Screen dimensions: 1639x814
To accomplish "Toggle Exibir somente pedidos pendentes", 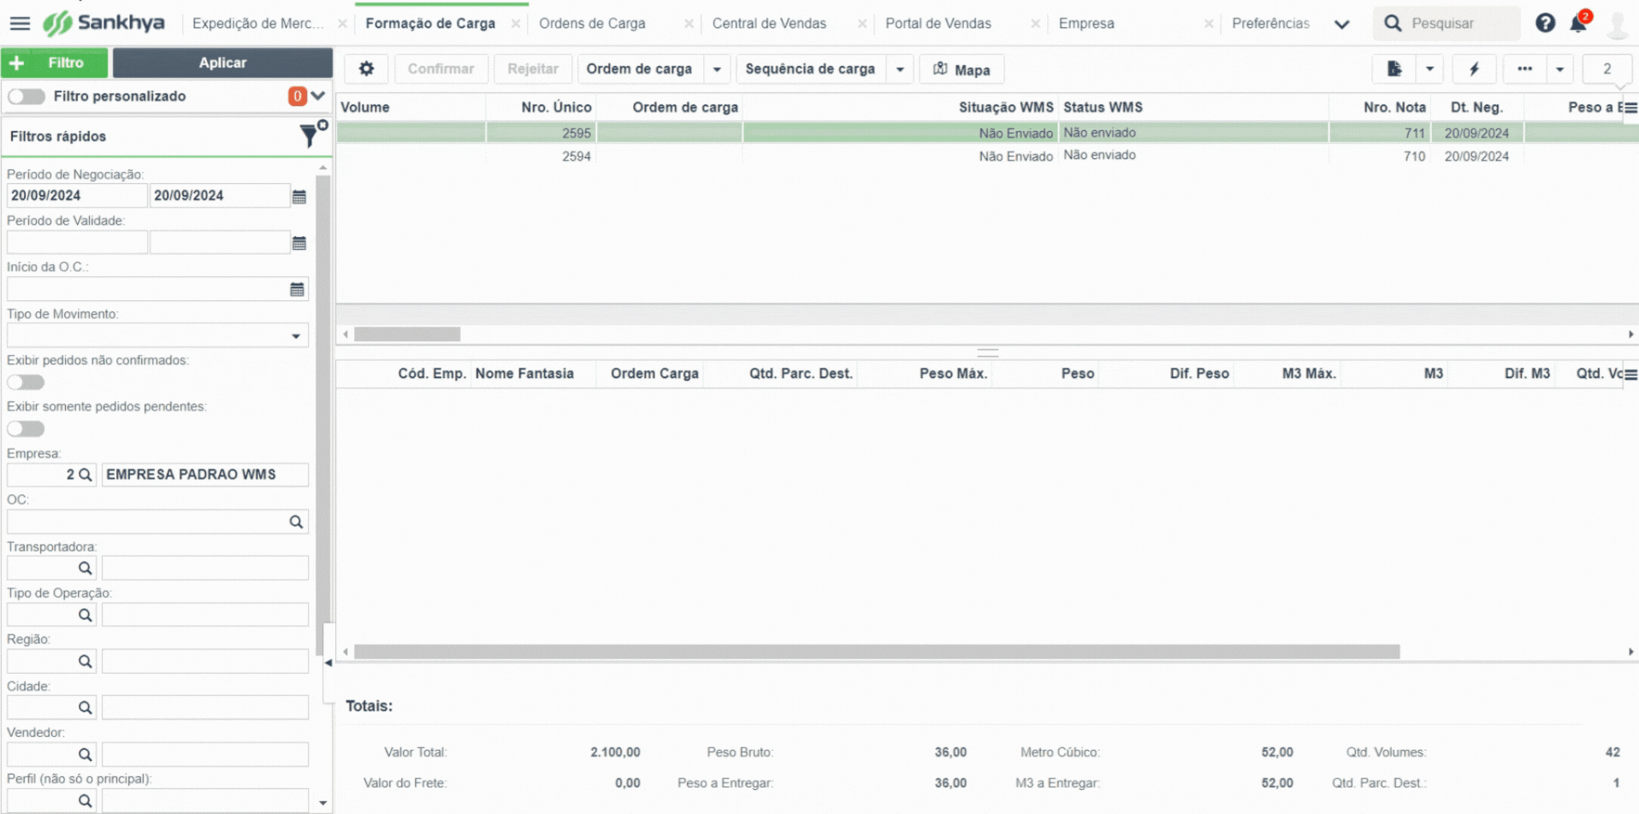I will 26,428.
